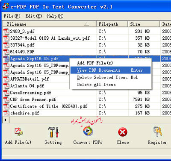Select the file 2483_3.pdf
The image size is (171, 161).
pos(22,31)
